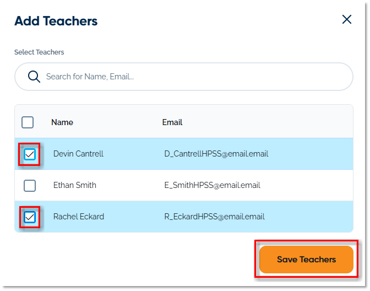Screen dimensions: 370x291
Task: Uncheck Devin Cantrell's checkbox
Action: click(30, 154)
